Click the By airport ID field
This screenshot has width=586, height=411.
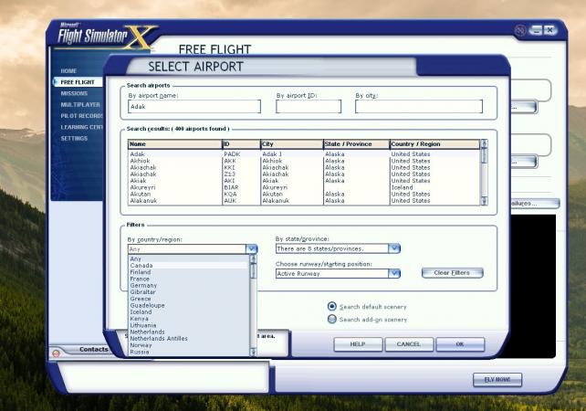(x=309, y=107)
